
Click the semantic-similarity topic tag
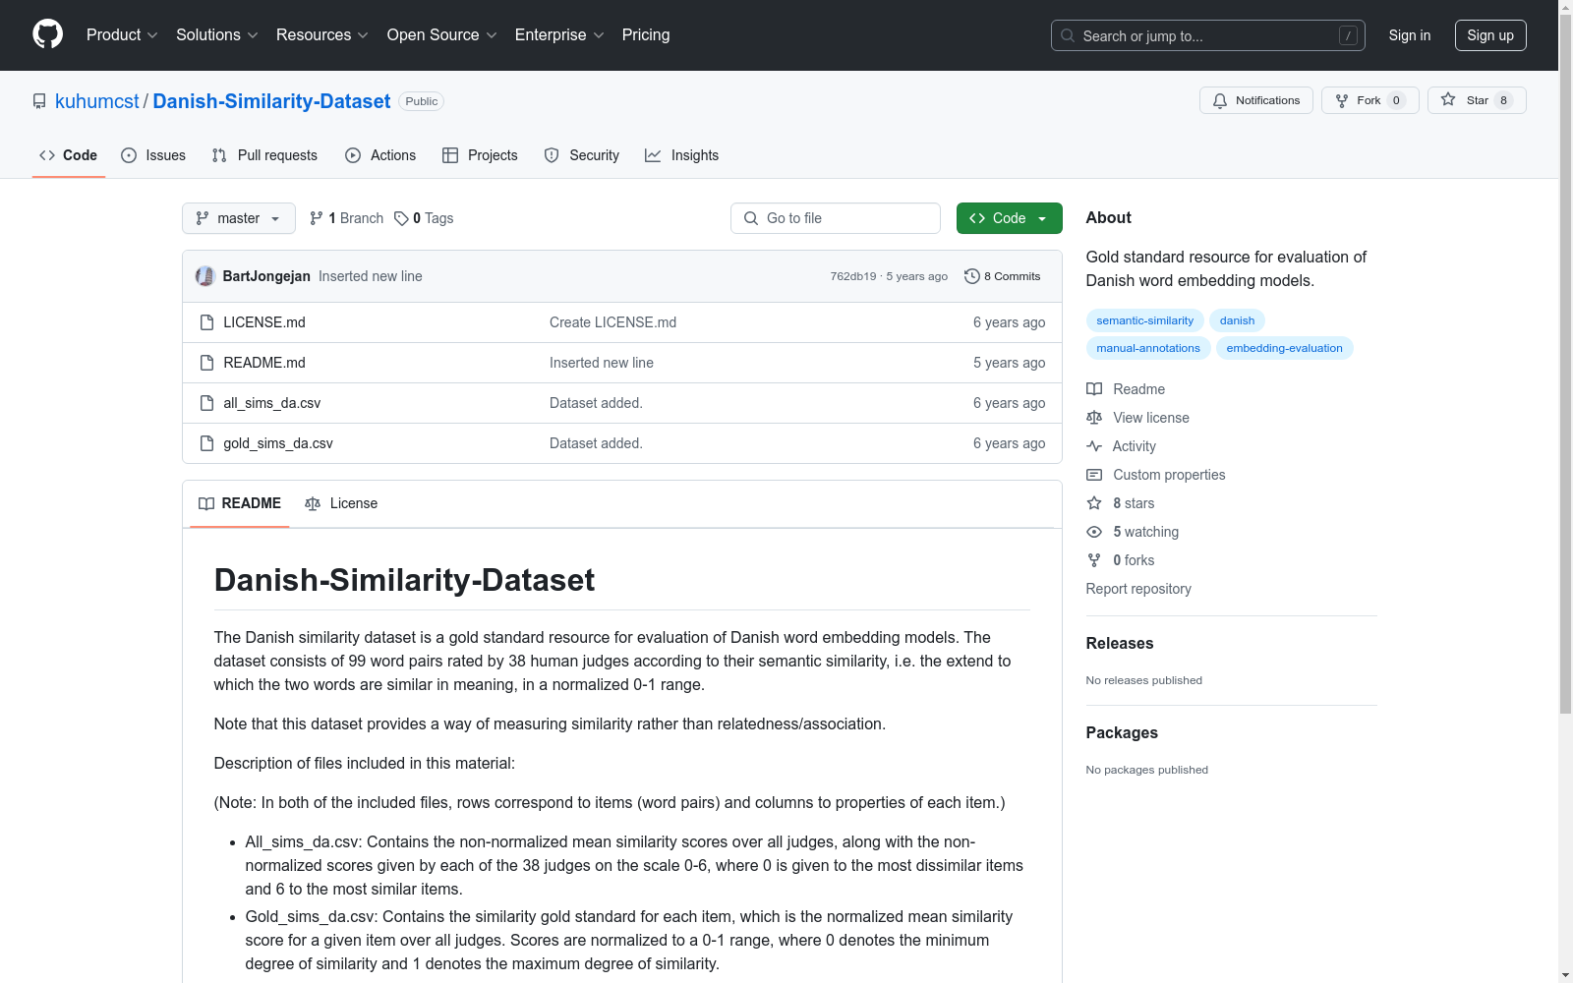(1144, 320)
